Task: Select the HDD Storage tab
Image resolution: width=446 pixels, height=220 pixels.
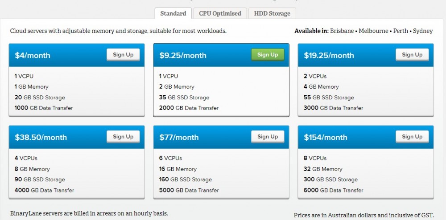Action: coord(272,13)
